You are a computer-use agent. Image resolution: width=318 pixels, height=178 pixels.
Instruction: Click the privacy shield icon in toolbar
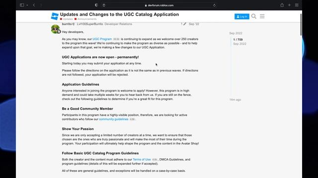click(96, 5)
